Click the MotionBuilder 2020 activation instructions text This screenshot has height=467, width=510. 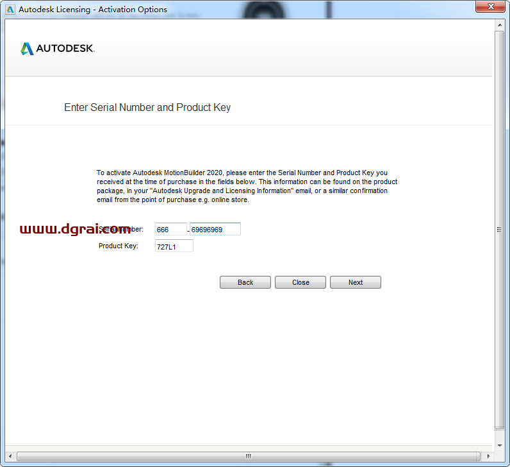pyautogui.click(x=247, y=186)
